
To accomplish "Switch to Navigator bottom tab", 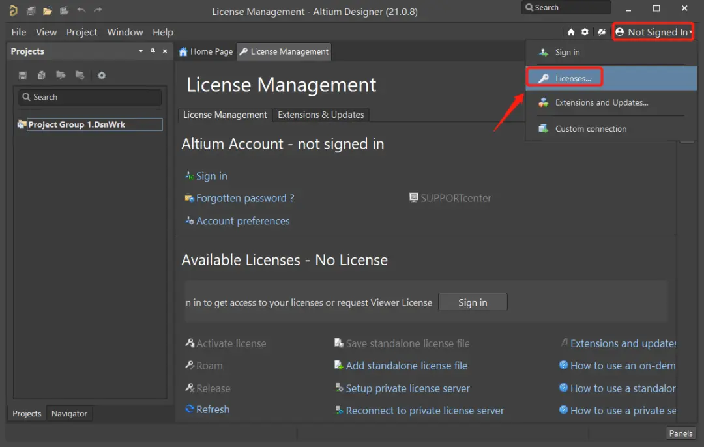I will point(69,413).
